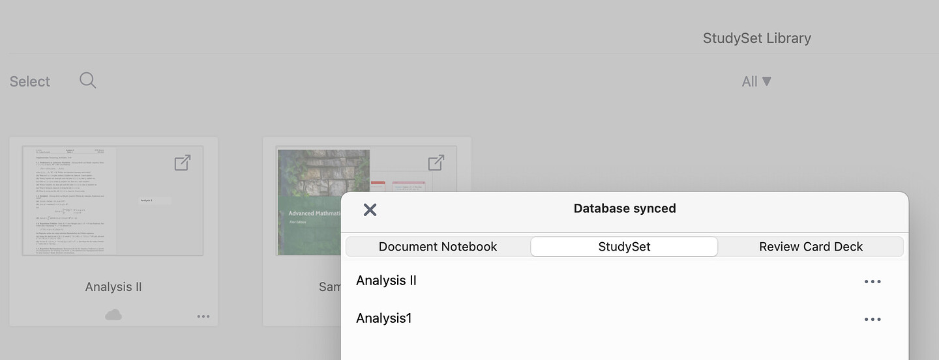Open Analysis II StudySet thumbnail
The width and height of the screenshot is (939, 360).
click(x=113, y=201)
